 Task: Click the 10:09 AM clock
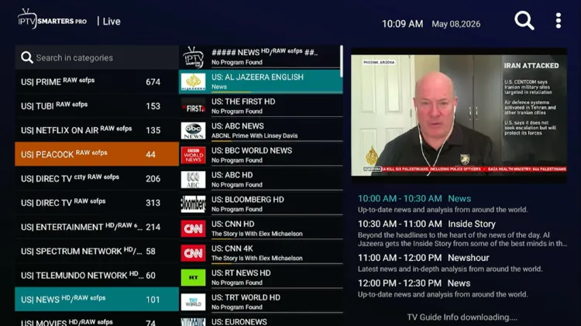coord(402,24)
